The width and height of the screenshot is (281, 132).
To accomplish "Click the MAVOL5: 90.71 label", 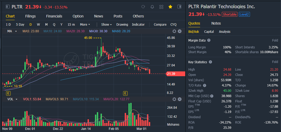I will tap(57, 99).
